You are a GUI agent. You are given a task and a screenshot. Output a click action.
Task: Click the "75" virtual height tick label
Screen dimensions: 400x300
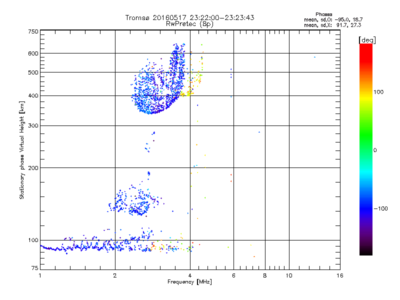tap(35, 268)
